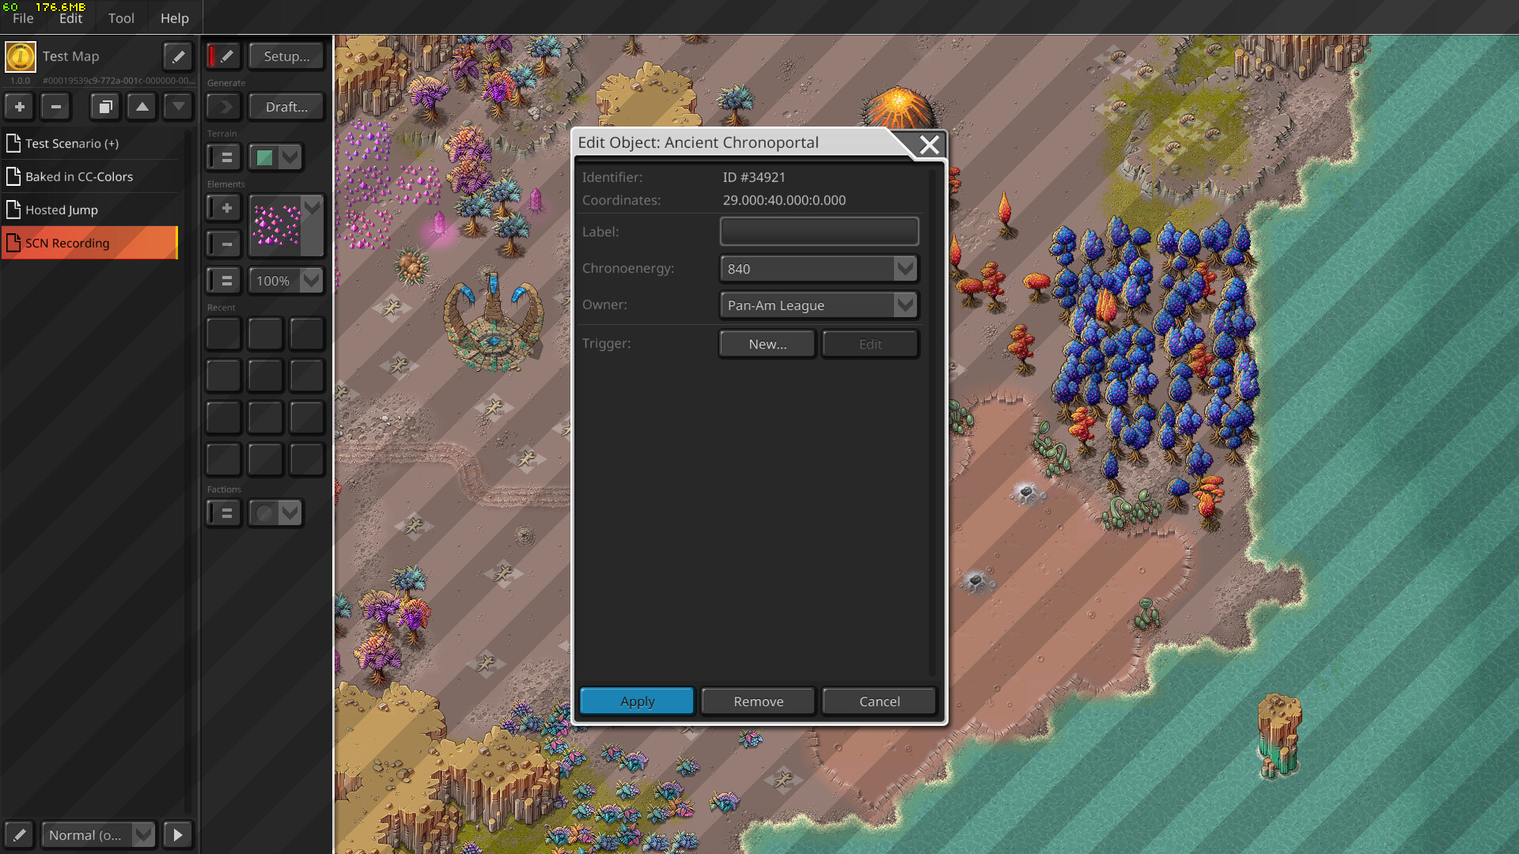Expand the Chronoenergy 840 dropdown
1519x854 pixels.
pyautogui.click(x=905, y=269)
